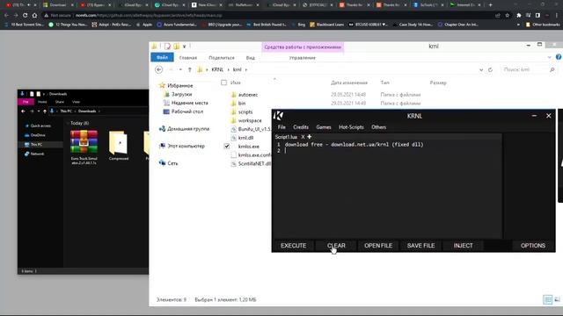Open the autoexec folder icon
This screenshot has height=316, width=563.
point(233,95)
